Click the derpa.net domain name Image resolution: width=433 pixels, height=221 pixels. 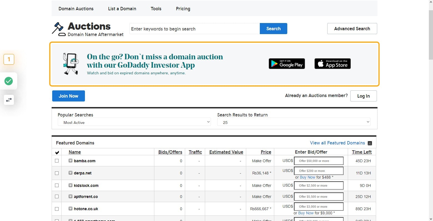pos(83,173)
